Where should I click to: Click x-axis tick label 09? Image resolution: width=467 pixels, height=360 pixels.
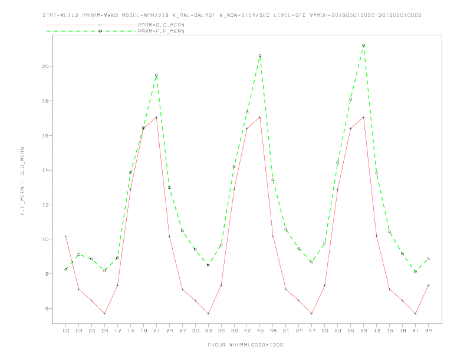(104, 331)
